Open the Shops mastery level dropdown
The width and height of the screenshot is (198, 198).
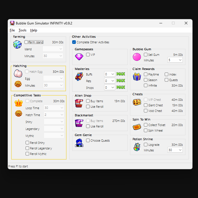pos(110,87)
